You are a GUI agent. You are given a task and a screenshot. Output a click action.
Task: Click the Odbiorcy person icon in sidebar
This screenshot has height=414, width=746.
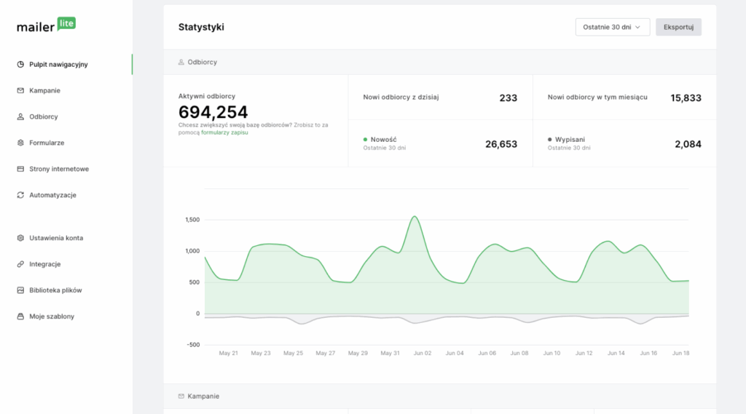click(x=20, y=116)
